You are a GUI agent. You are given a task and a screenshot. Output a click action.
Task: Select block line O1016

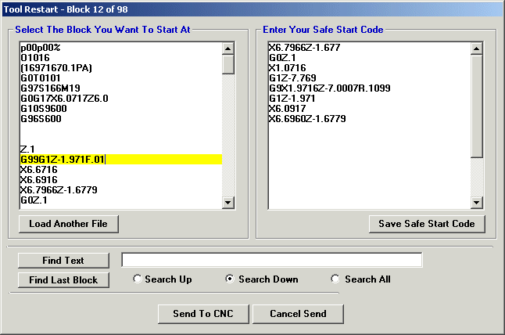pos(35,58)
